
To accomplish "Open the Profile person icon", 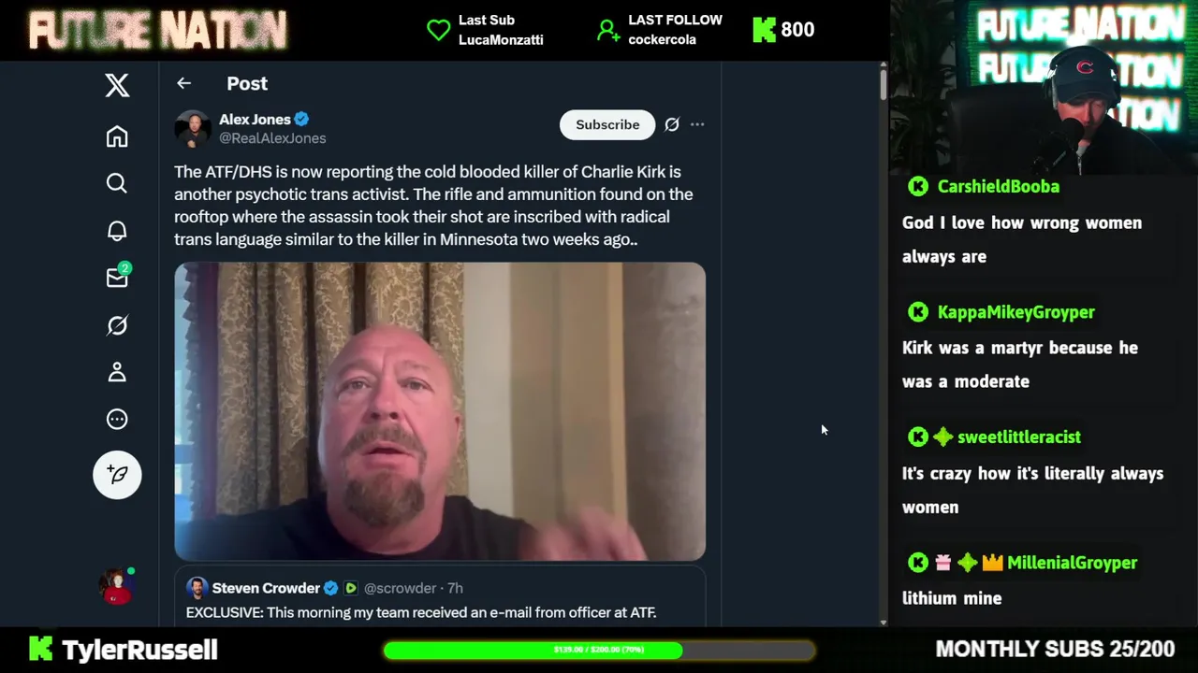I will coord(117,372).
